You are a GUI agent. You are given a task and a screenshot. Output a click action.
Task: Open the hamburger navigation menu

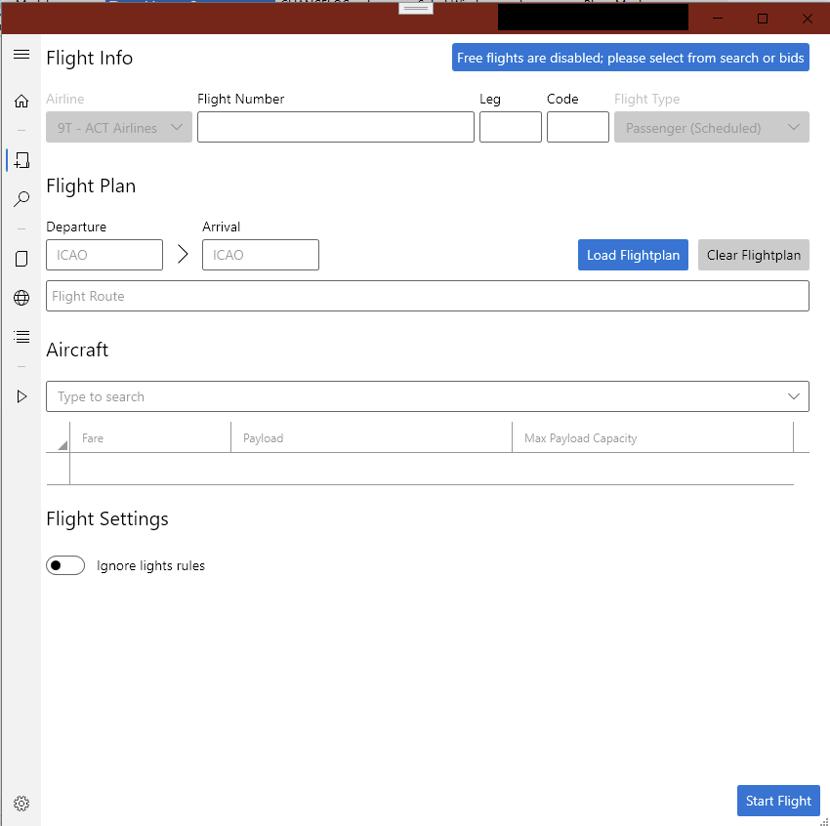(x=21, y=55)
